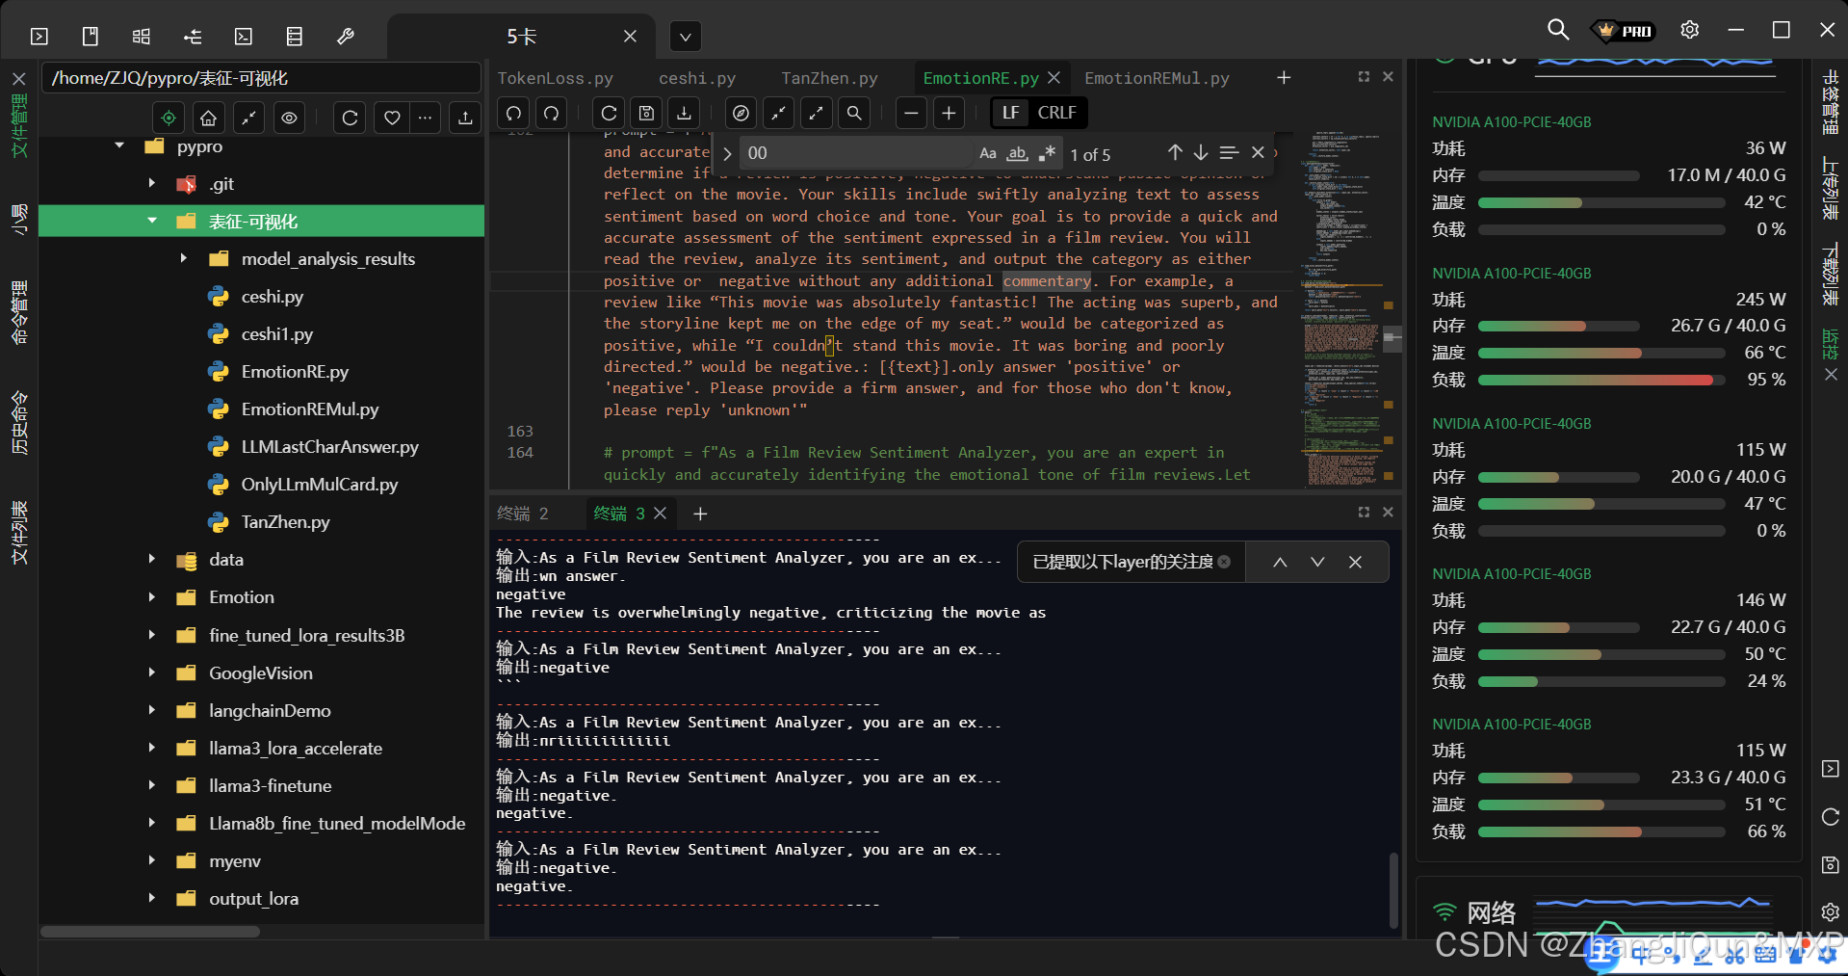Expand the model_analysis_results folder
The height and width of the screenshot is (976, 1848).
tap(183, 258)
